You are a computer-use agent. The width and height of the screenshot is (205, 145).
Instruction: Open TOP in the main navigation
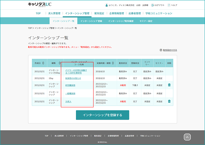tap(38, 13)
